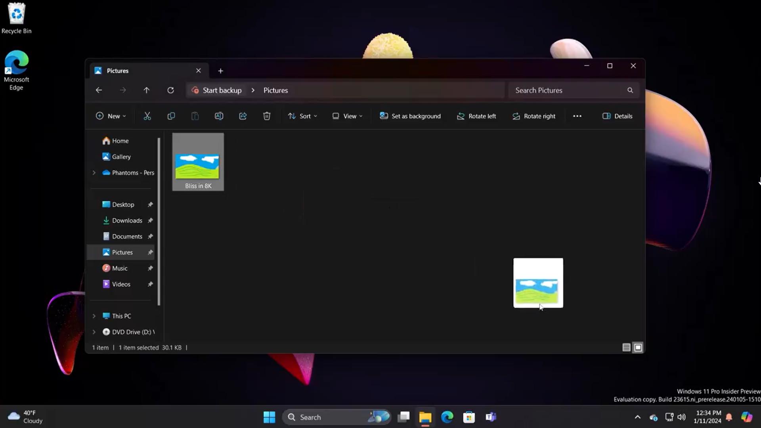Expand This PC in navigation pane

click(94, 315)
